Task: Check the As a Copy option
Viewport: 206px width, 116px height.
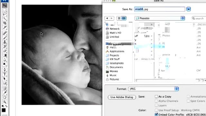Action: pos(156,97)
